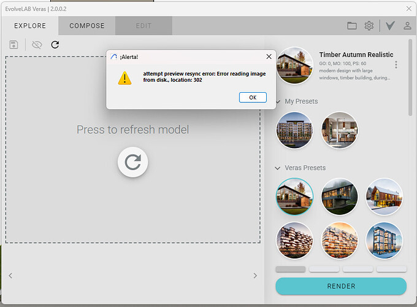Click the presets panel vertical scrollbar
This screenshot has height=307, width=417.
[410, 77]
